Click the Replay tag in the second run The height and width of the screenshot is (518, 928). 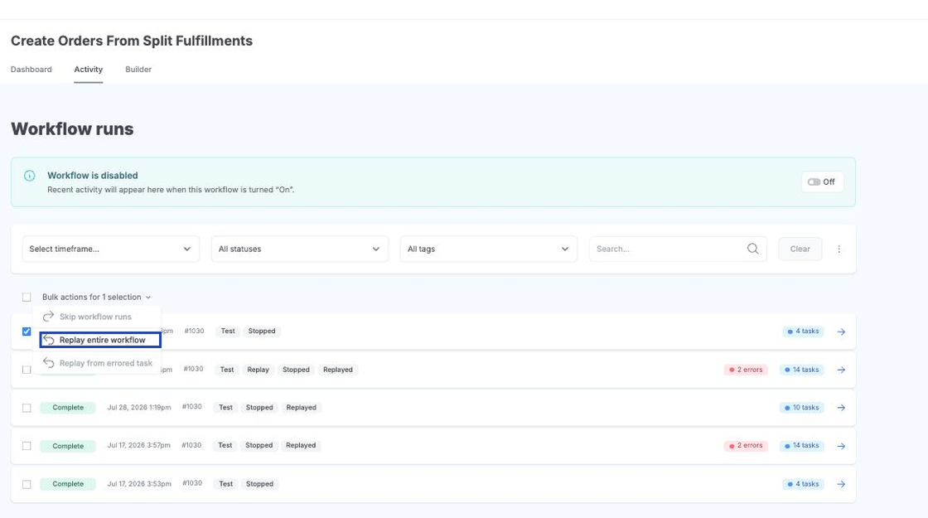[258, 370]
